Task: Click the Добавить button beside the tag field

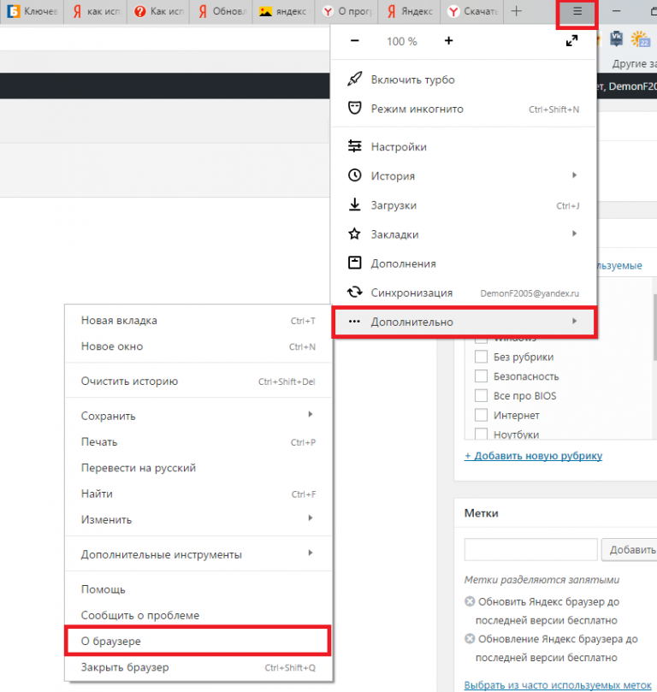Action: tap(631, 549)
